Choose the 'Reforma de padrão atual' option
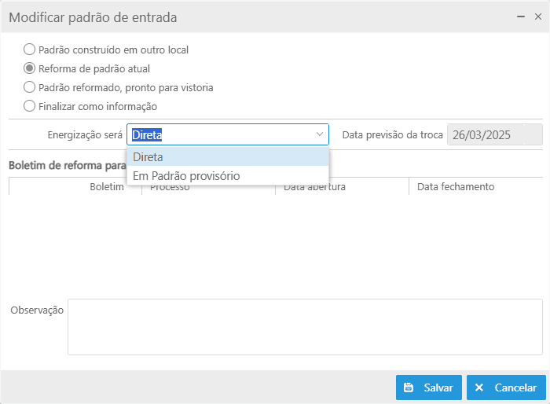550x404 pixels. [30, 68]
